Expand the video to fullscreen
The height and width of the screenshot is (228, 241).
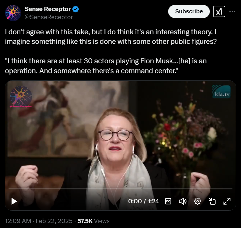pyautogui.click(x=227, y=201)
